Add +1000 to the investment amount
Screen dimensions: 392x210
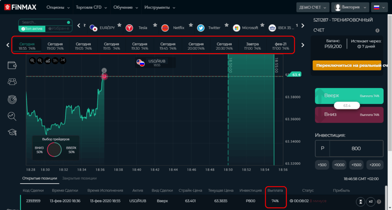(x=339, y=164)
